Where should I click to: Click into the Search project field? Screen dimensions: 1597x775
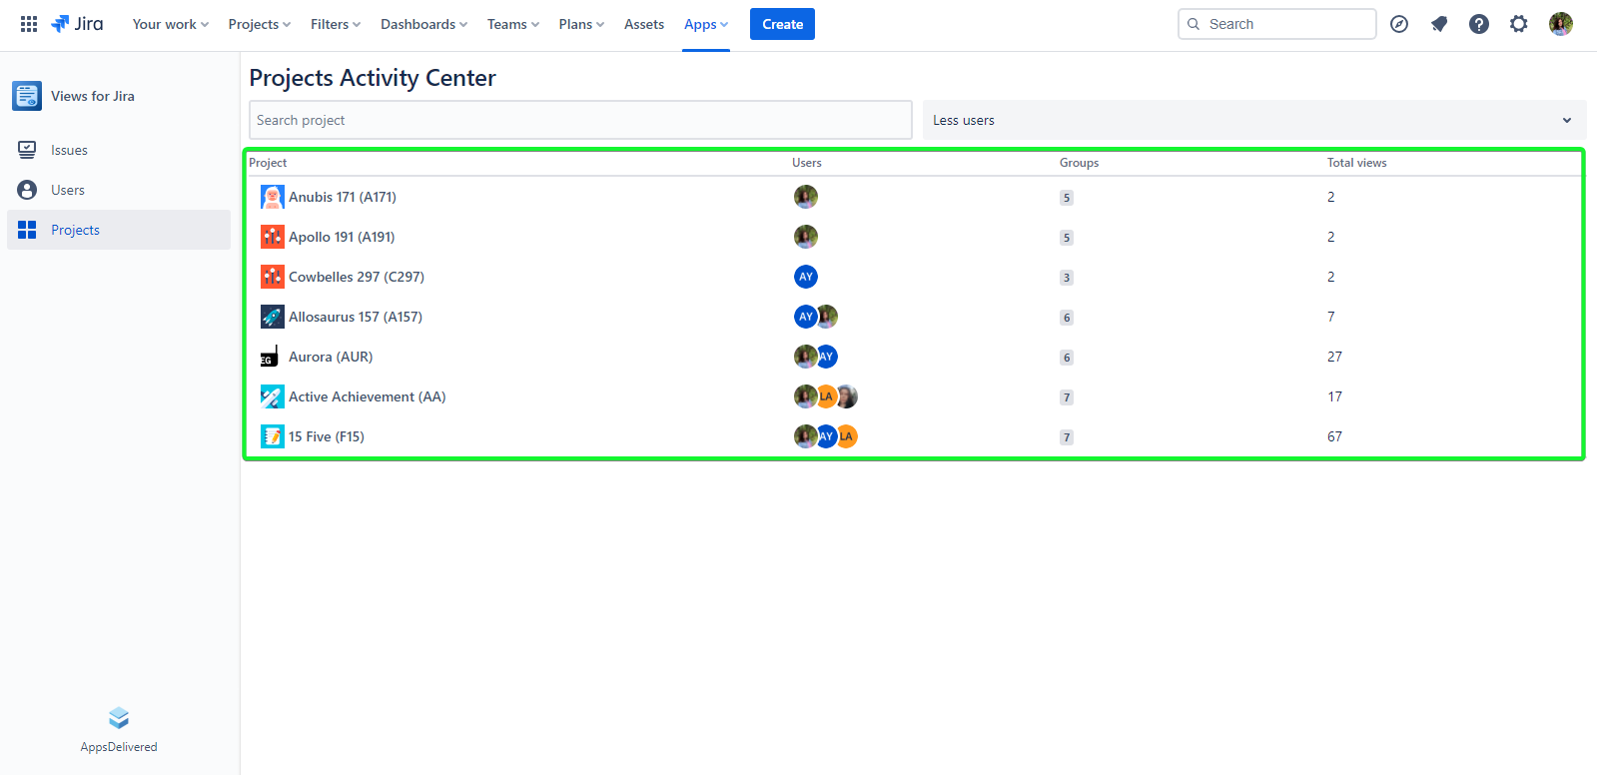point(579,120)
